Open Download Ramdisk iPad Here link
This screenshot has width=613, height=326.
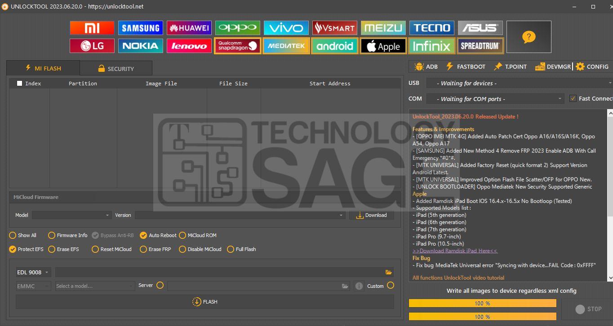pos(455,251)
